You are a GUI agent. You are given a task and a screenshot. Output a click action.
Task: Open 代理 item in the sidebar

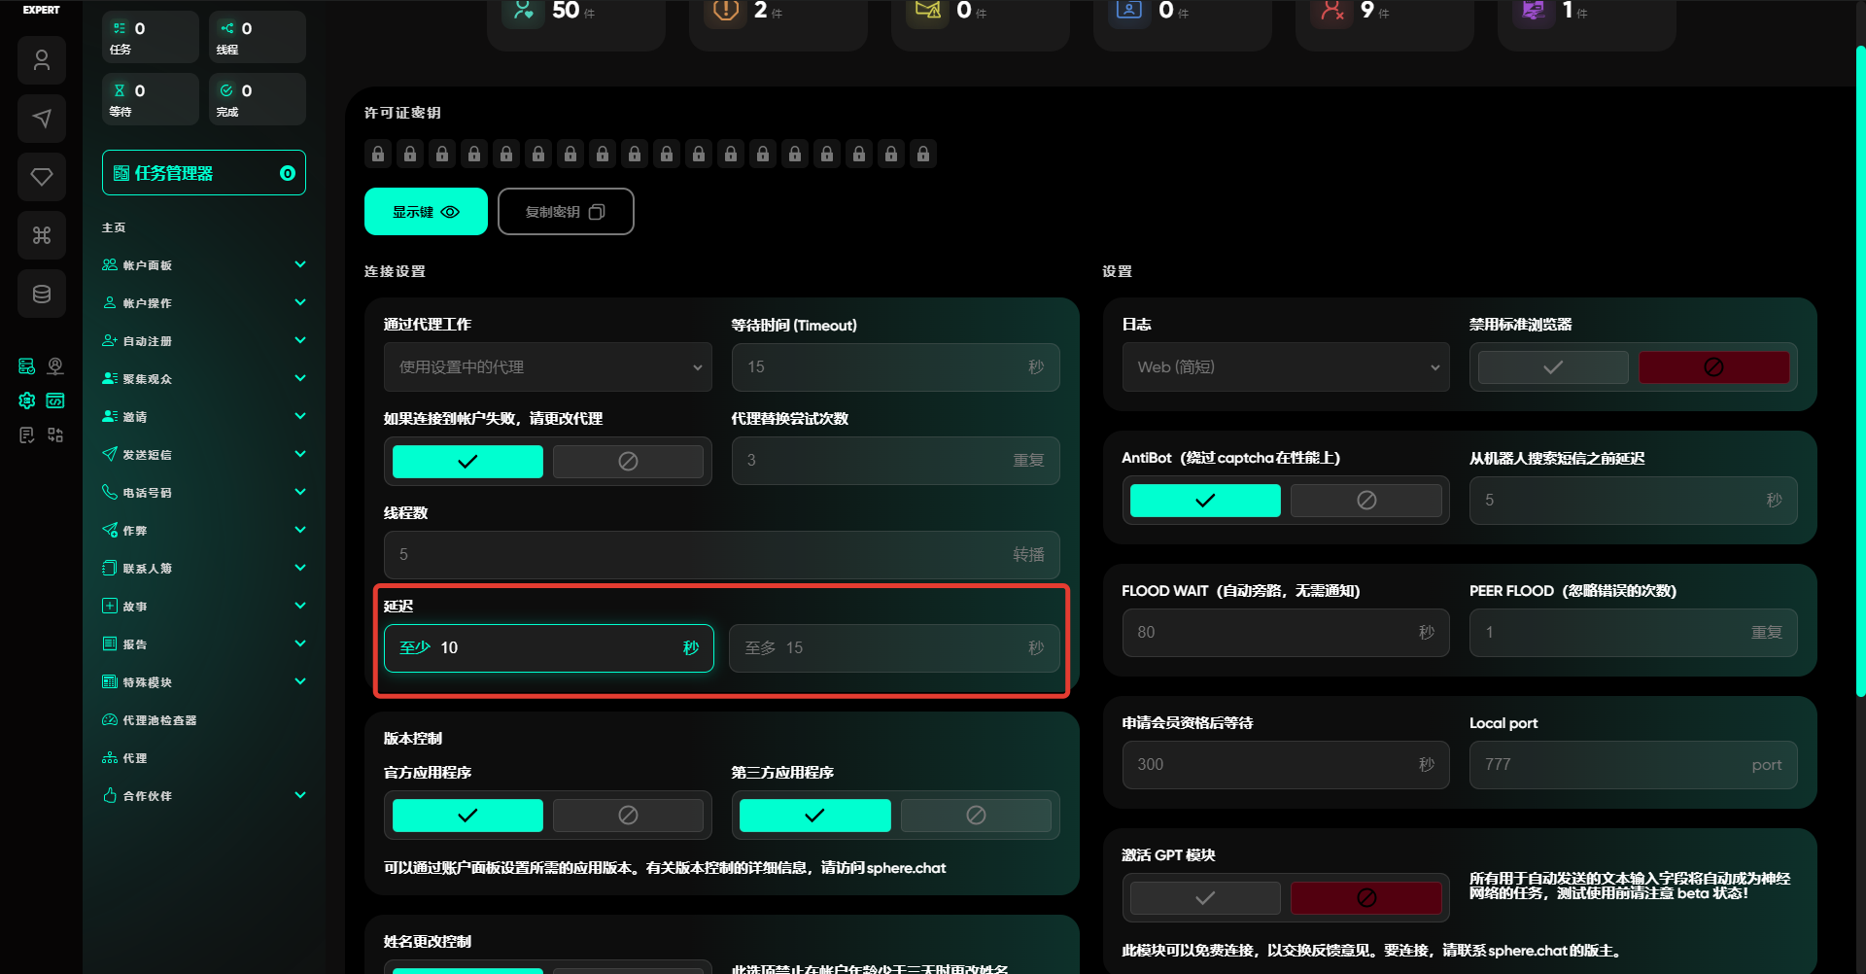tap(135, 758)
